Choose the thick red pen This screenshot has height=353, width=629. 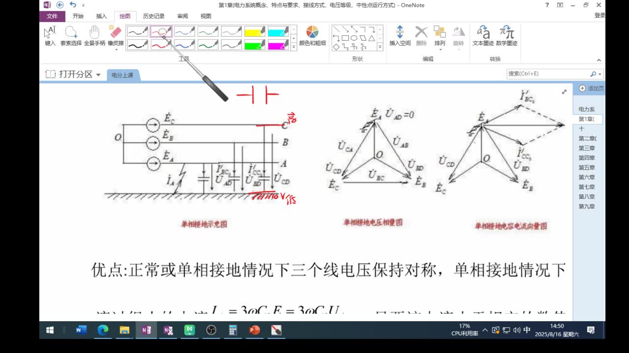pos(161,45)
